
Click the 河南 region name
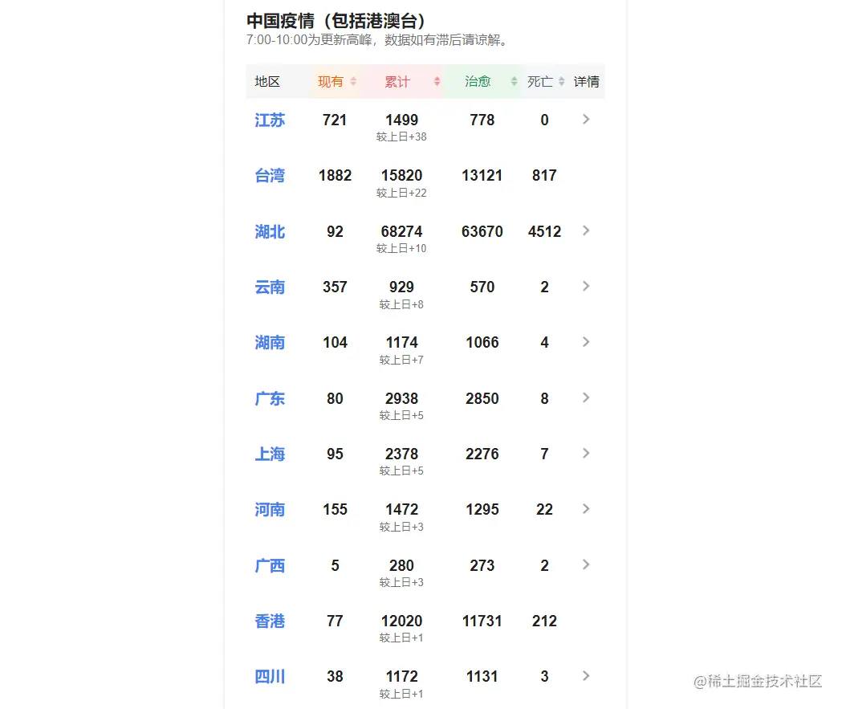point(270,510)
